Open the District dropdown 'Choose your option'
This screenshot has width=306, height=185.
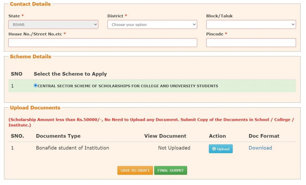click(x=152, y=24)
